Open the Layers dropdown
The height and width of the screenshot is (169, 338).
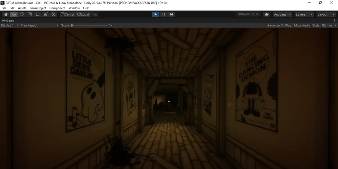point(304,14)
